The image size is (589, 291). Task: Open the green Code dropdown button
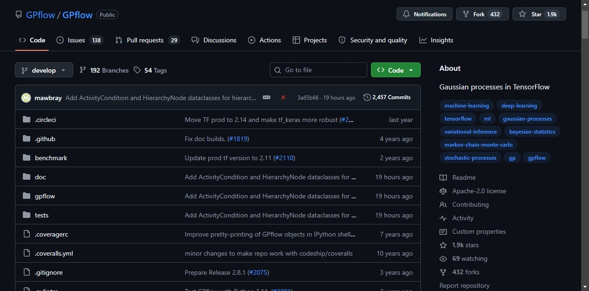(x=396, y=70)
